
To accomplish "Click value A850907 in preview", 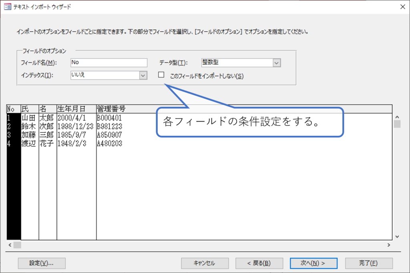I will tap(109, 135).
